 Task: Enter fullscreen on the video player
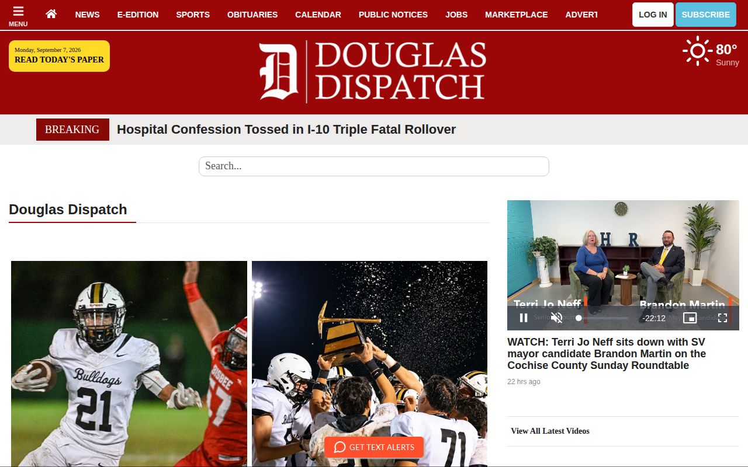pyautogui.click(x=722, y=318)
